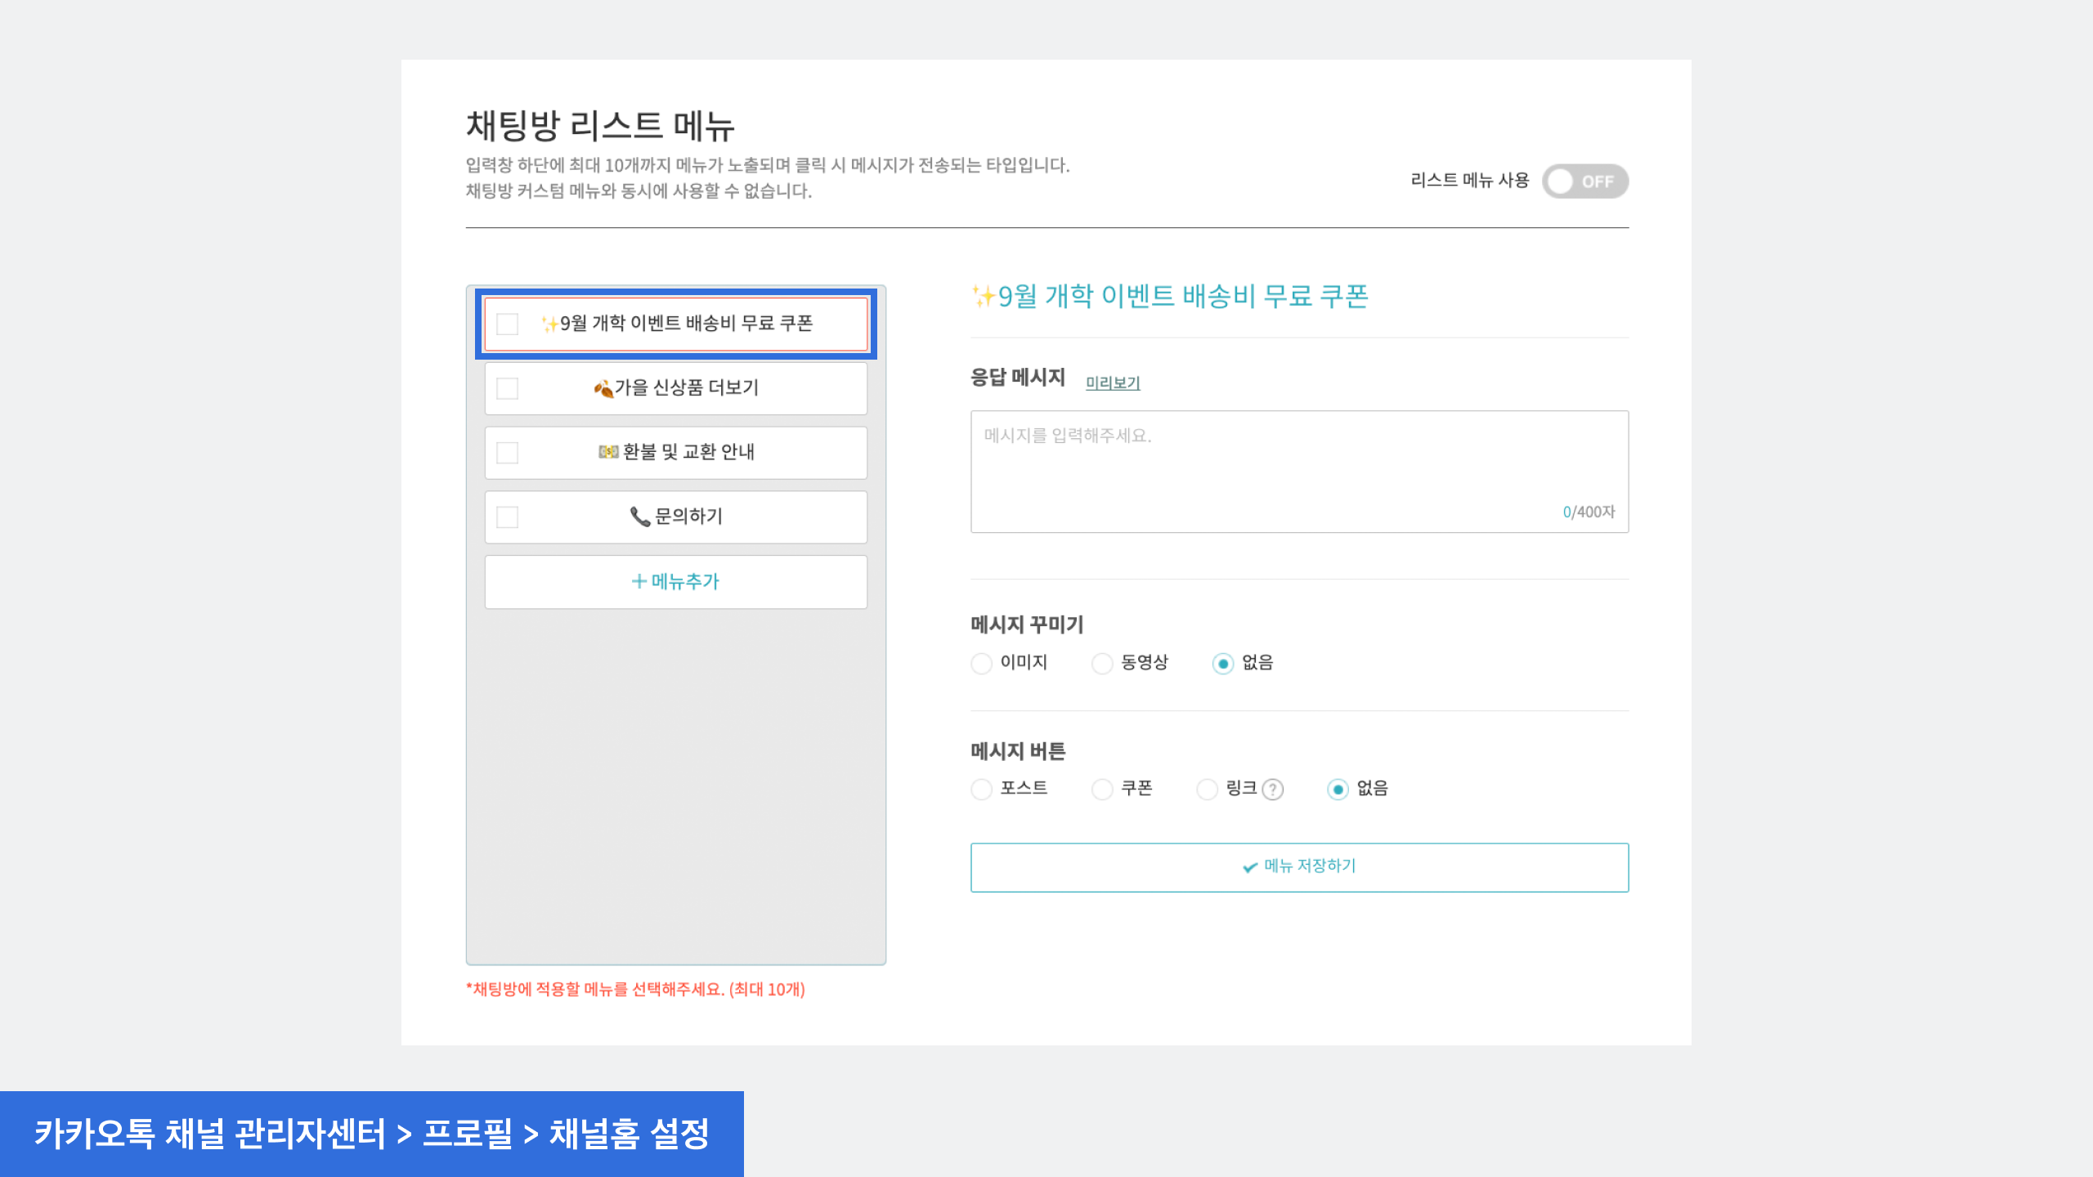Click the money icon on 환불 및 교환 안내

click(608, 452)
